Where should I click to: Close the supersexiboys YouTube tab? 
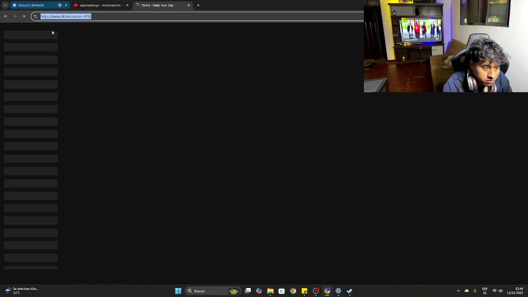pos(127,5)
